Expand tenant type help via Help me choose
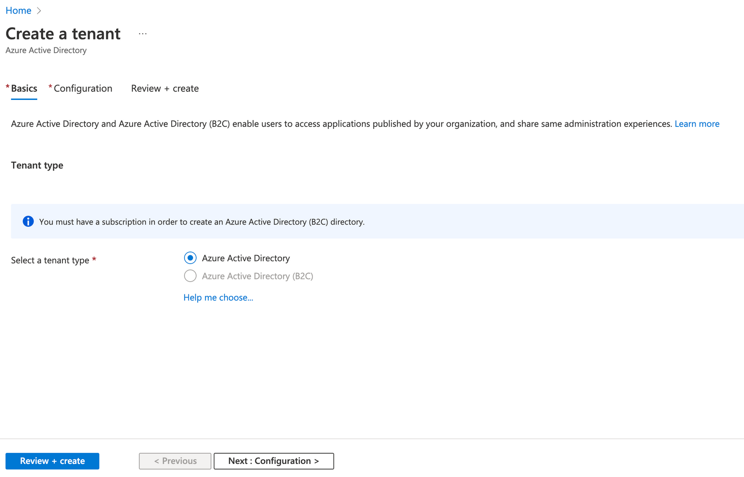 (218, 297)
